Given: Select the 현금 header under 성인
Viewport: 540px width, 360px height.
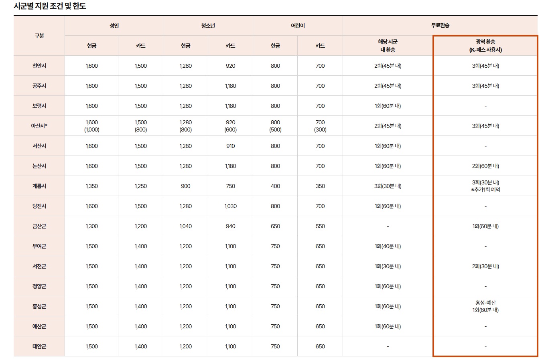Looking at the screenshot, I should click(x=91, y=46).
